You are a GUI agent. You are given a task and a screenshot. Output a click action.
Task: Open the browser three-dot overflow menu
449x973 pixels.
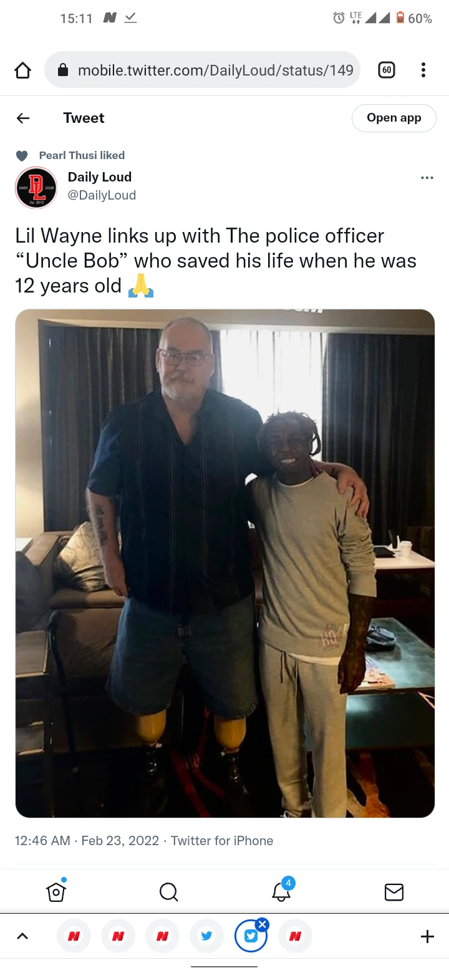[423, 70]
